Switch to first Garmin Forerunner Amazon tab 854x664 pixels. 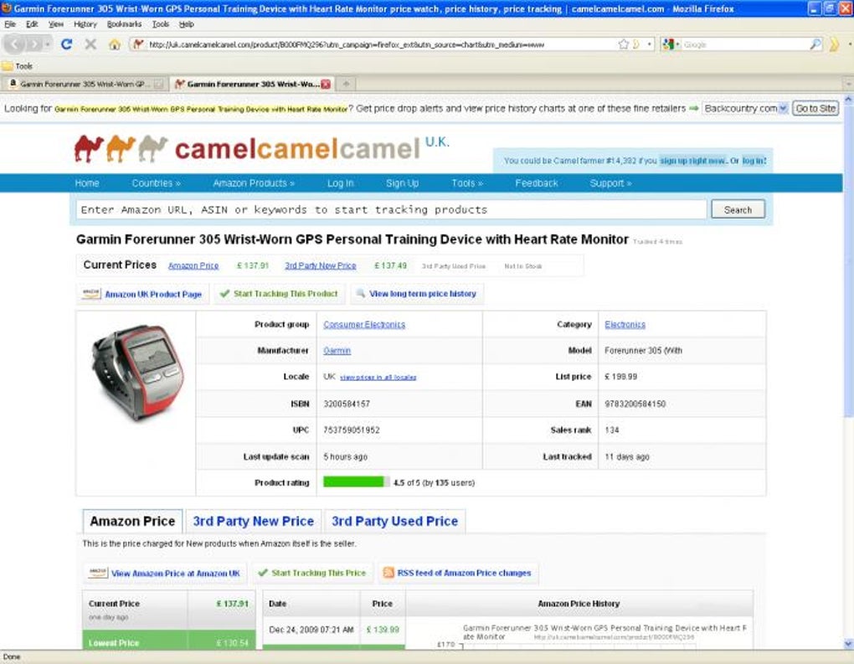(84, 84)
